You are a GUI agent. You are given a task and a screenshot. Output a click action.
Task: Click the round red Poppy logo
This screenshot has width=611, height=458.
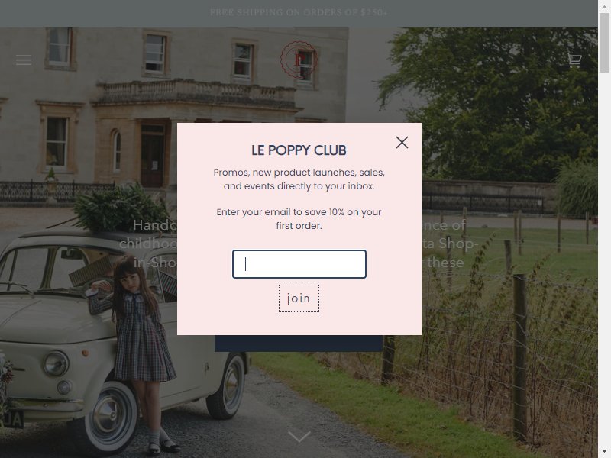point(299,60)
